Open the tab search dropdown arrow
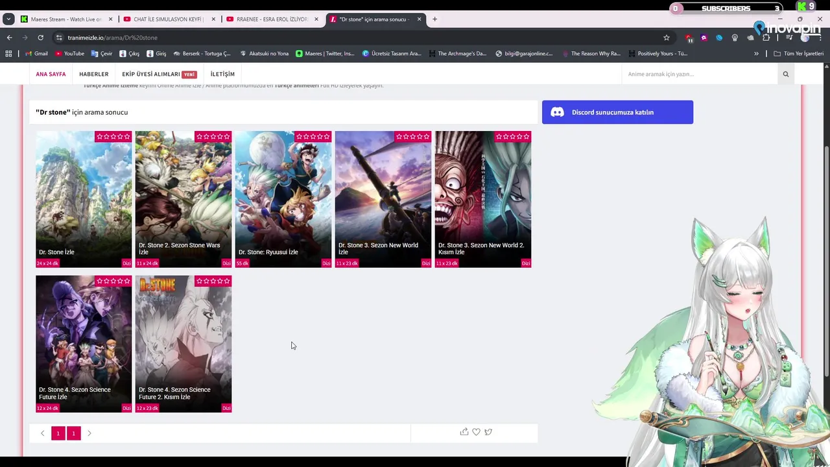 [x=8, y=19]
